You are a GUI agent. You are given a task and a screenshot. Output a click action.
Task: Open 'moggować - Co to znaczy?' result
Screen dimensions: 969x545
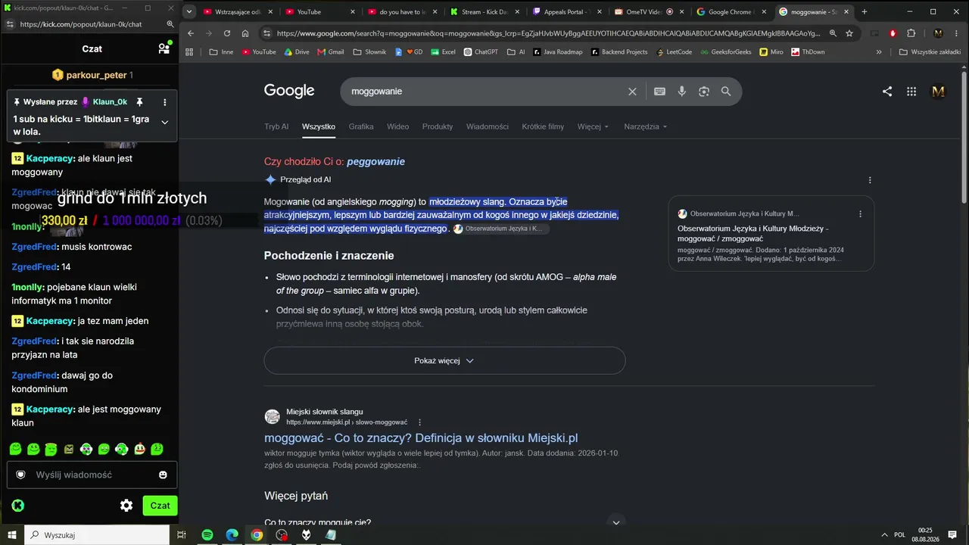[421, 438]
